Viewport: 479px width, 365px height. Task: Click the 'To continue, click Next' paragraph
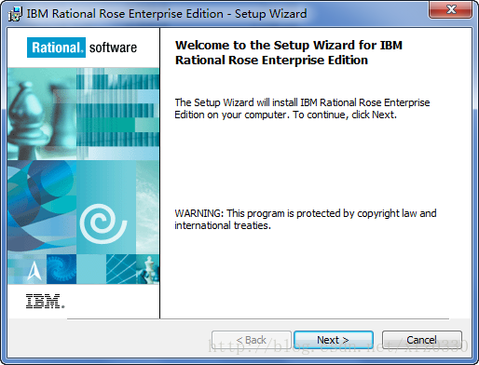302,108
